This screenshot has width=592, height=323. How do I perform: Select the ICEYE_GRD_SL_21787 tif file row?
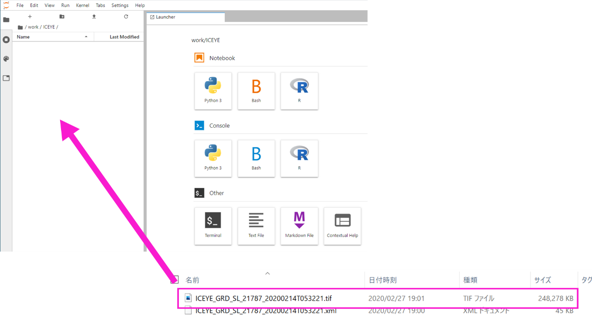(378, 298)
